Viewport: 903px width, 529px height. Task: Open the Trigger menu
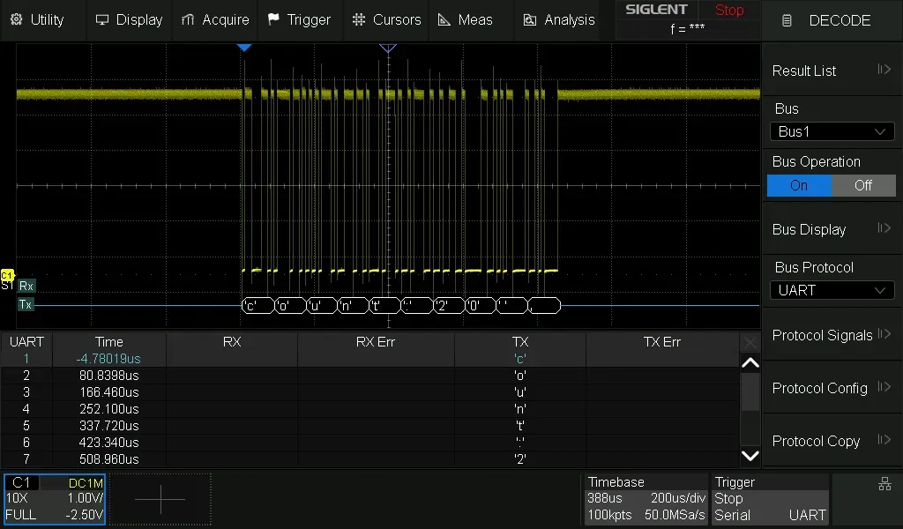pos(299,19)
